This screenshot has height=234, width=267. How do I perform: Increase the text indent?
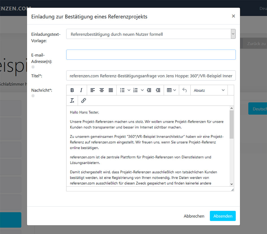[158, 90]
